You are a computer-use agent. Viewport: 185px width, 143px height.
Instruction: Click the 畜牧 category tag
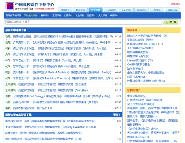(x=8, y=108)
